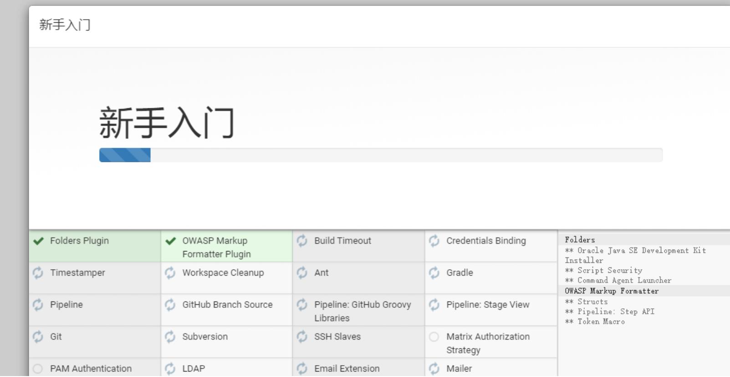Click the Script Security log line
The width and height of the screenshot is (730, 377).
coord(603,271)
